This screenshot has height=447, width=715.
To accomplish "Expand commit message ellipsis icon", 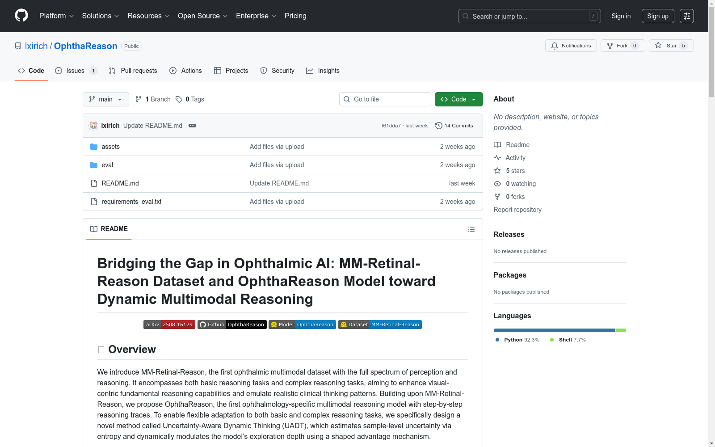I will tap(192, 126).
